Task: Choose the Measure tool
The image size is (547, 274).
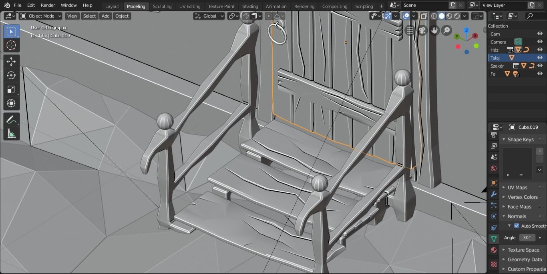Action: click(11, 134)
